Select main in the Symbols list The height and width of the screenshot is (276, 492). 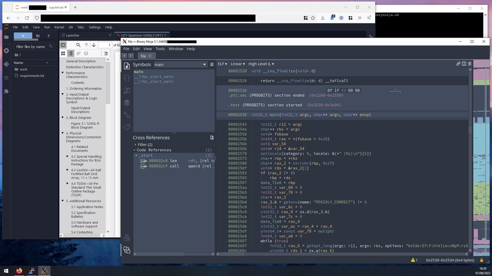139,72
